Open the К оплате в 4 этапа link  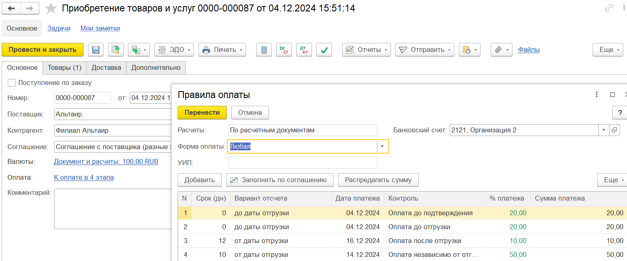click(84, 177)
